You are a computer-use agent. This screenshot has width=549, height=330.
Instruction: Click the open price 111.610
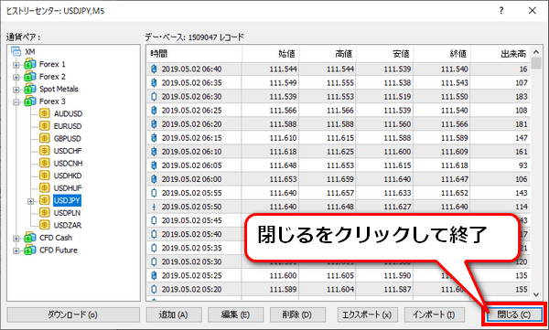click(x=283, y=138)
